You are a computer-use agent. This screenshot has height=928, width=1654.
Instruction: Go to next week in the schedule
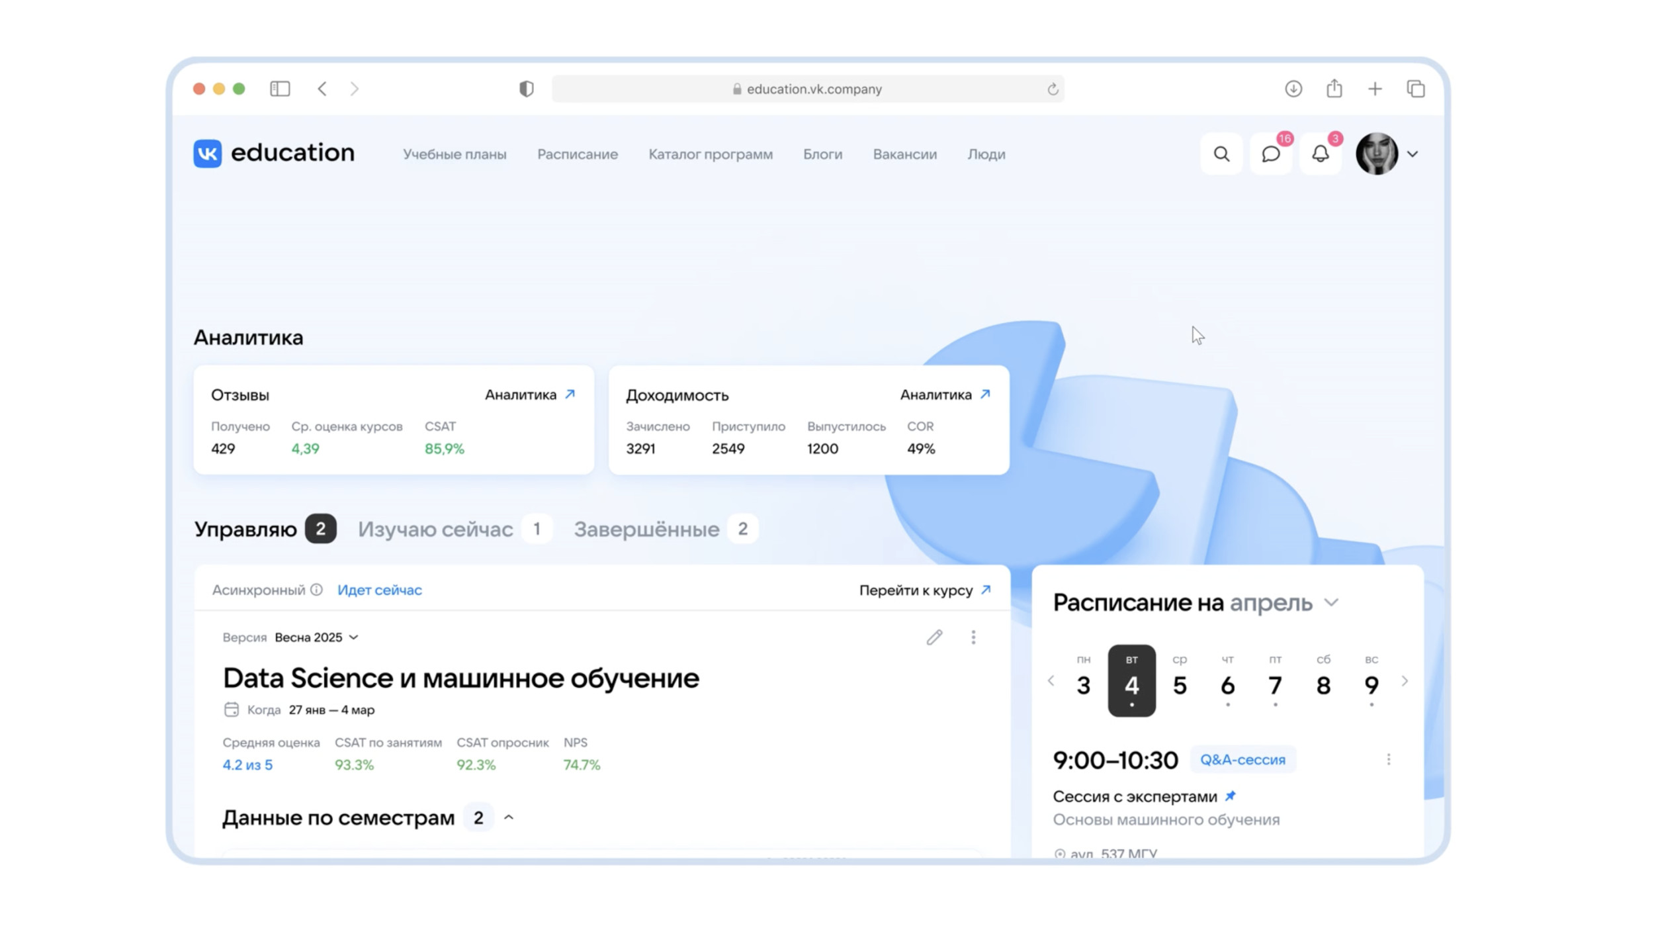1404,681
